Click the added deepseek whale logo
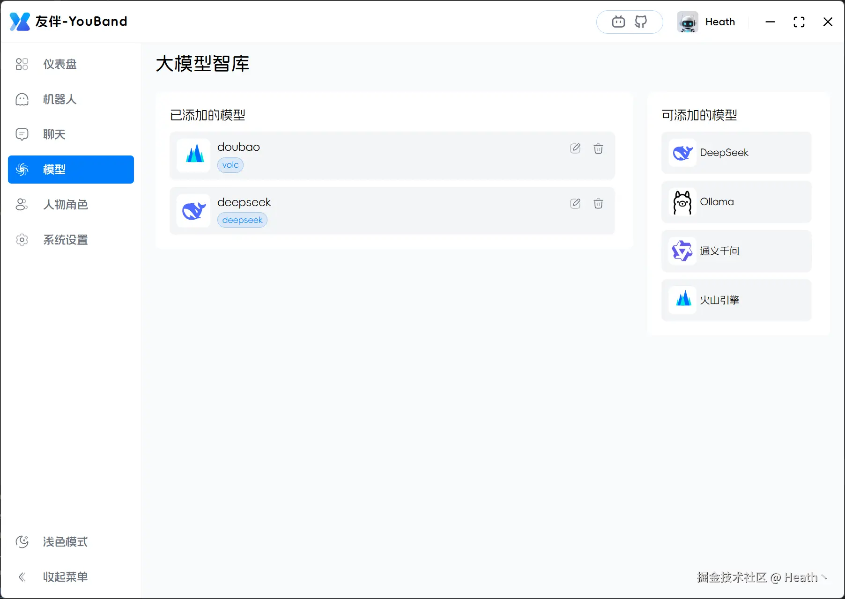 (x=193, y=211)
